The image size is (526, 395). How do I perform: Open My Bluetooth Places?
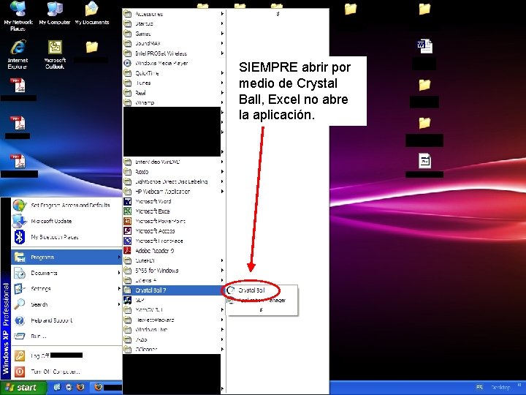click(x=67, y=237)
